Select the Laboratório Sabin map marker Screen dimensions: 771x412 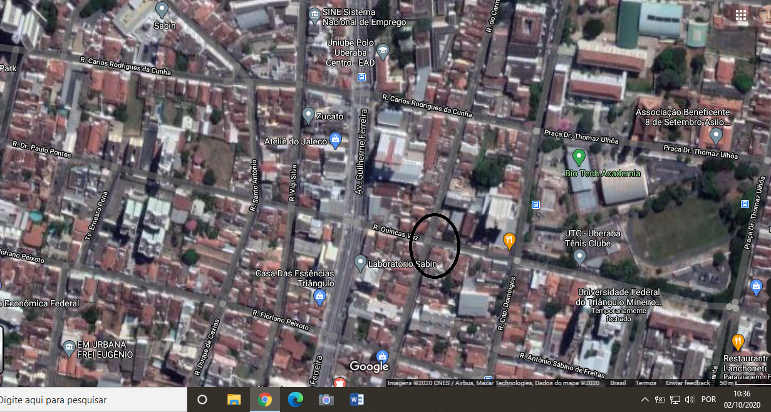(x=360, y=263)
